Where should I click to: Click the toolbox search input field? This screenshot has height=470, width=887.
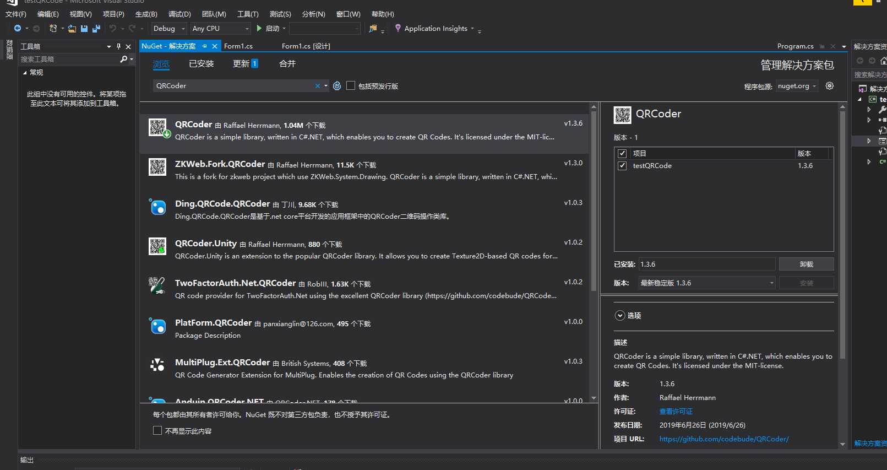[x=69, y=59]
